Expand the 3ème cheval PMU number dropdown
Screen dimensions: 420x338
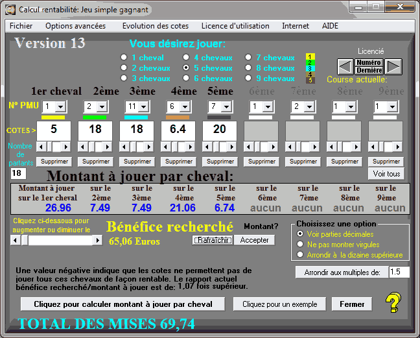(x=143, y=106)
